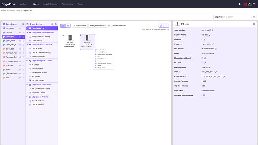The image size is (258, 145).
Task: Switch to list view of edge devices
Action: (68, 26)
